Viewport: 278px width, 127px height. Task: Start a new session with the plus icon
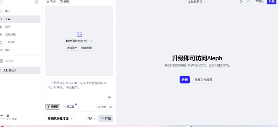pos(1,61)
